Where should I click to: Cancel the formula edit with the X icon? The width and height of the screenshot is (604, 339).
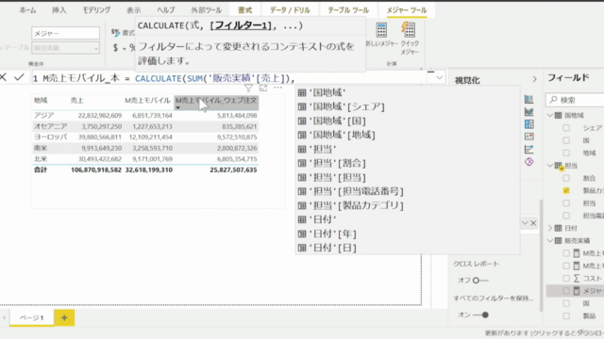pos(3,77)
